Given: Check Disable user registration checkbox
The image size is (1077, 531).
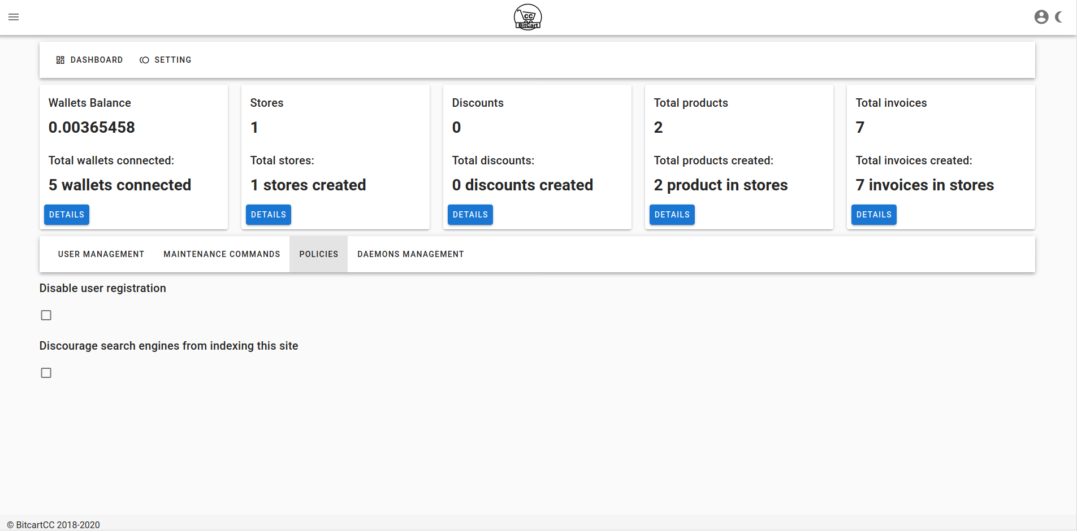Looking at the screenshot, I should pyautogui.click(x=46, y=315).
